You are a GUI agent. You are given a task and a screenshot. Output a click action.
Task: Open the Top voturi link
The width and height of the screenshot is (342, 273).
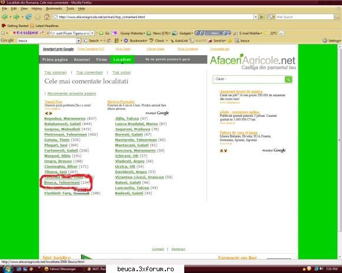pyautogui.click(x=121, y=72)
